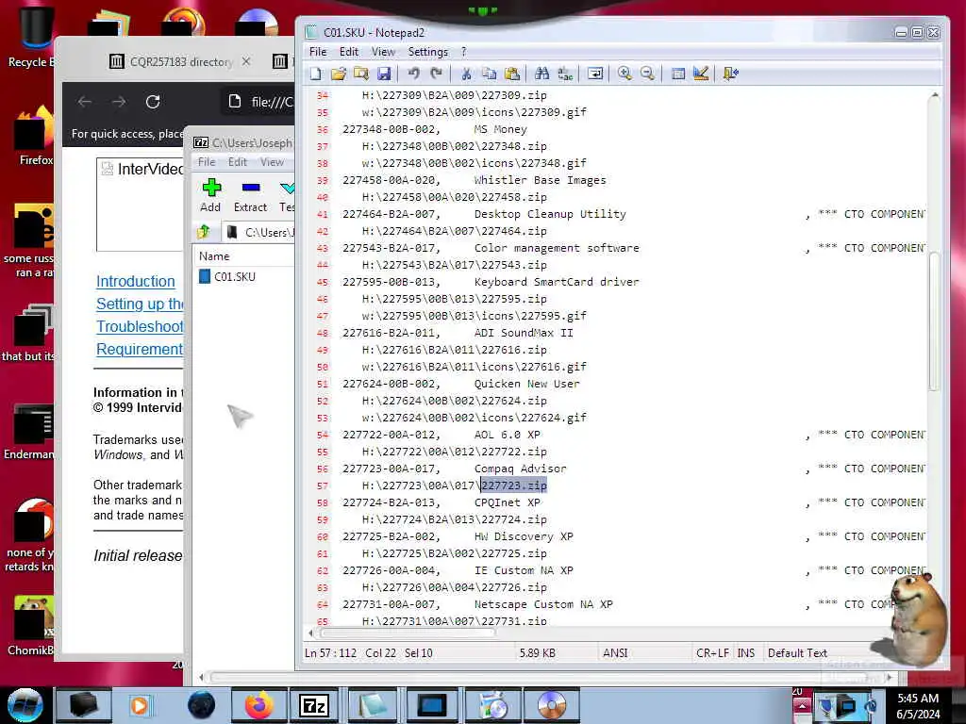Click the Copy icon in Notepad2 toolbar

tap(490, 74)
